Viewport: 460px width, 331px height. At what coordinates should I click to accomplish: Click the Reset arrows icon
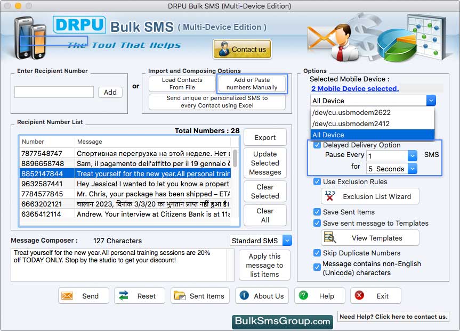point(124,295)
